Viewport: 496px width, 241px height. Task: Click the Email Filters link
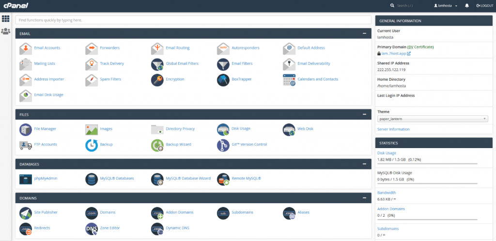[242, 63]
